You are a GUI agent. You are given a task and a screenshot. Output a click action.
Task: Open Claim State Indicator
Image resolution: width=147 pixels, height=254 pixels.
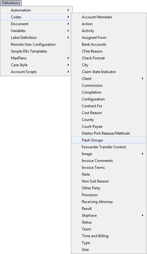coord(109,72)
